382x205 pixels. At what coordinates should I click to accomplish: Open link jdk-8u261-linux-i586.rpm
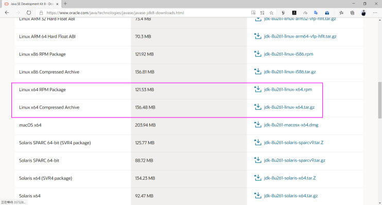pyautogui.click(x=288, y=54)
